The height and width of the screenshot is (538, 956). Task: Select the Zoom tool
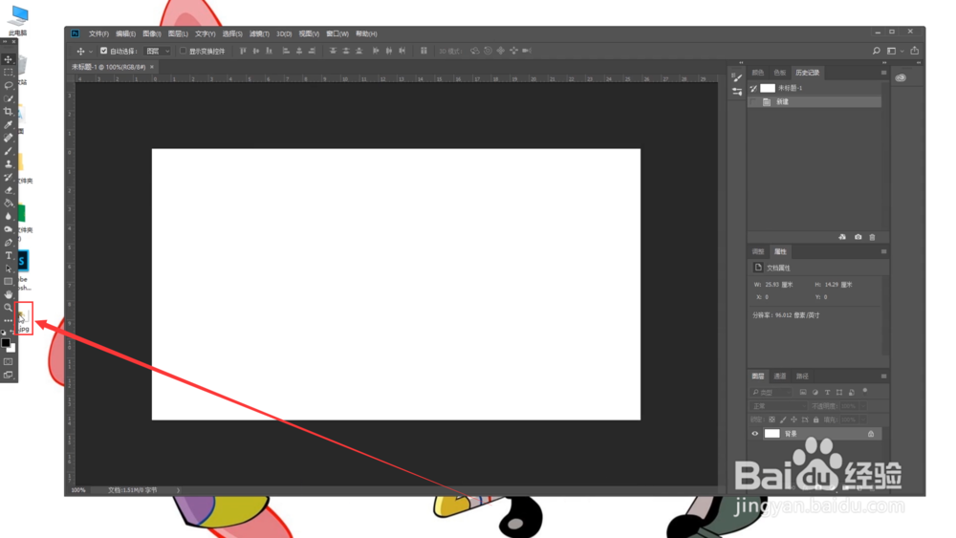pos(8,308)
